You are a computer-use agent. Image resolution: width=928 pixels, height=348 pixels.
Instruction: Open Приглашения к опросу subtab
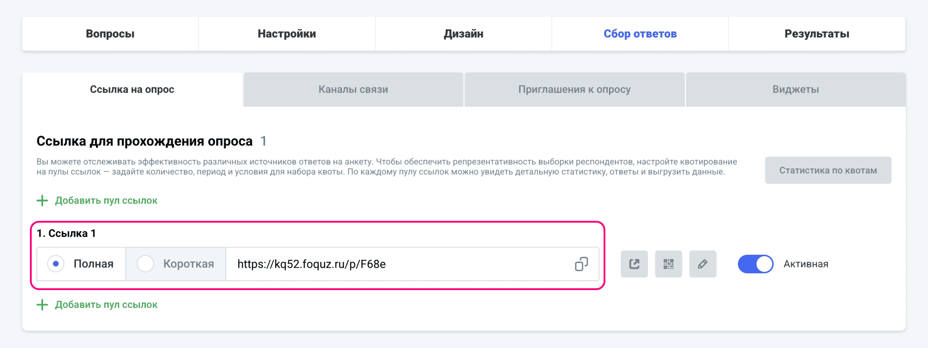[574, 90]
